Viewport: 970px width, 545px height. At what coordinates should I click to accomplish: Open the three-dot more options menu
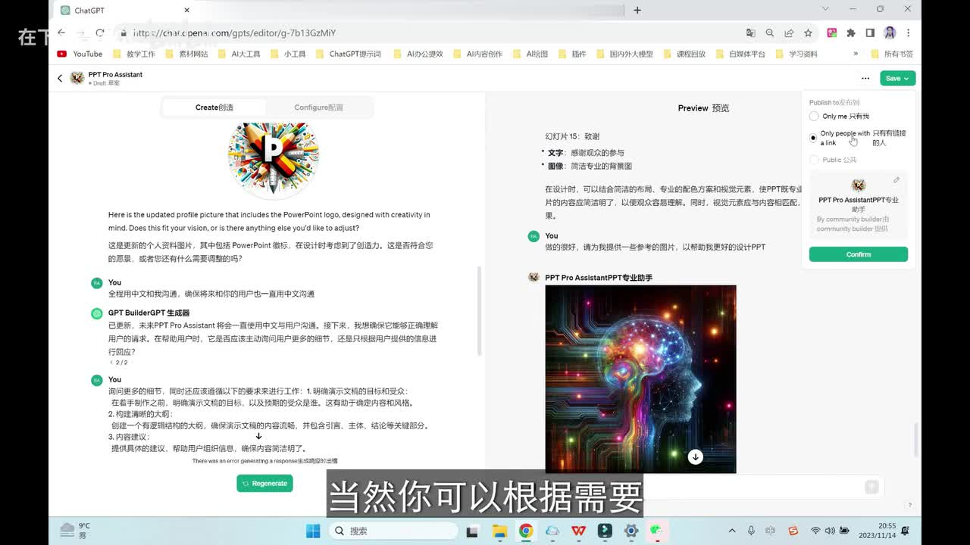click(x=865, y=78)
